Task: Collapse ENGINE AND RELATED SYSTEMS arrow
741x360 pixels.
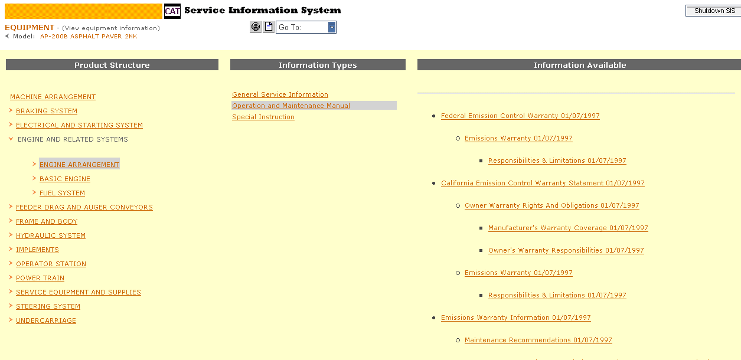Action: click(x=11, y=139)
